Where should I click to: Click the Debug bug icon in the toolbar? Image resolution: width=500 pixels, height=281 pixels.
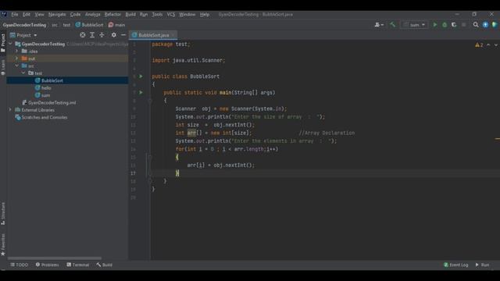pyautogui.click(x=445, y=24)
